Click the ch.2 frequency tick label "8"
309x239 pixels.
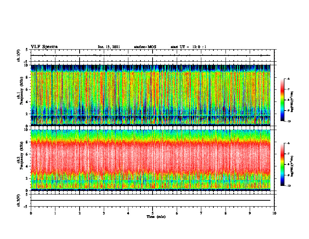pos(27,142)
